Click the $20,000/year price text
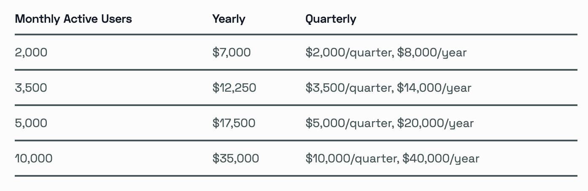This screenshot has width=588, height=191. 436,124
